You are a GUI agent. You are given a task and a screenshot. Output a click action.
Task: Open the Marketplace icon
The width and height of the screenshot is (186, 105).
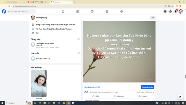[x=107, y=12]
